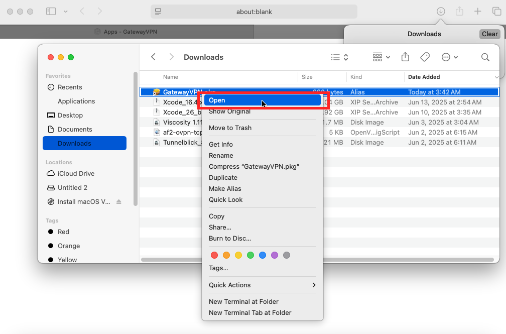
Task: Select Recents in Finder sidebar
Action: click(84, 87)
